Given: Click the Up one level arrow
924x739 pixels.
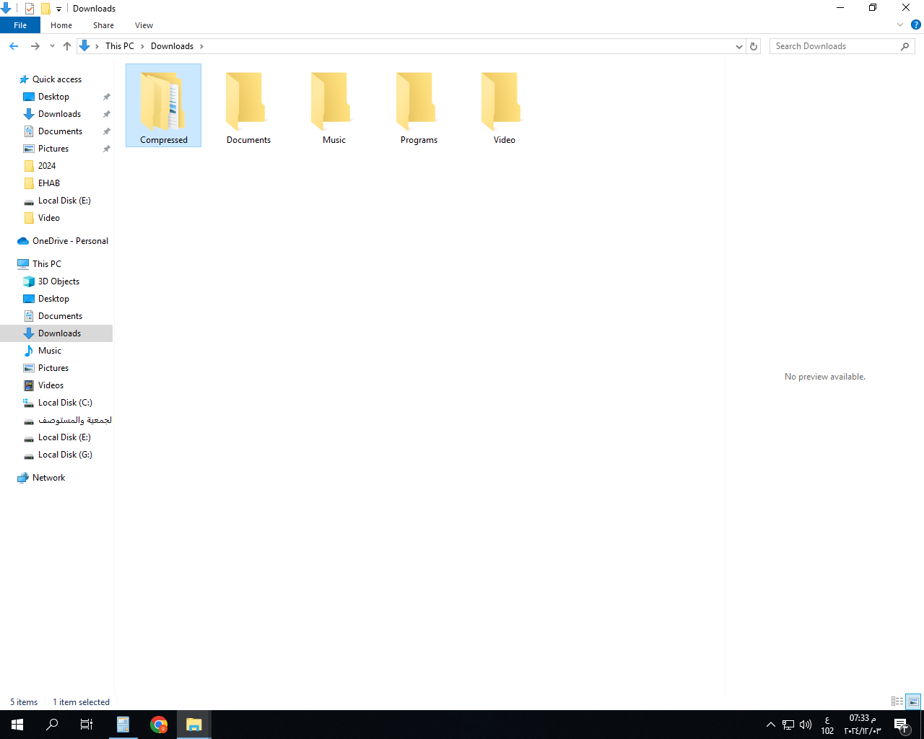Looking at the screenshot, I should (67, 46).
